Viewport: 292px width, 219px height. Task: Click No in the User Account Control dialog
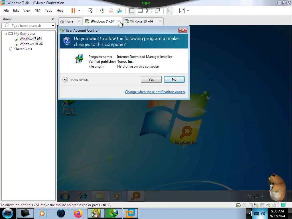(174, 80)
